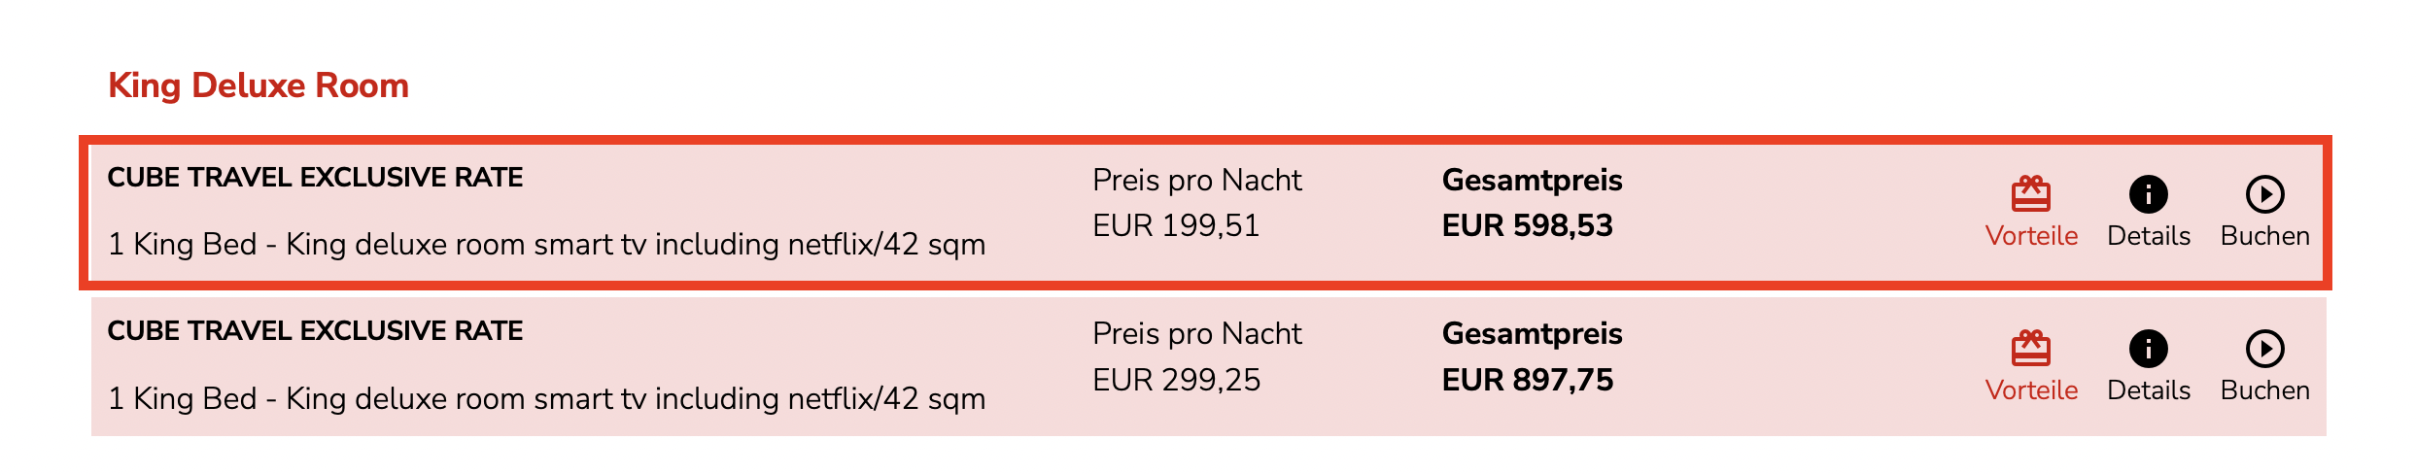Select the second CUBE TRAVEL EXCLUSIVE RATE title
The width and height of the screenshot is (2416, 474).
(x=315, y=331)
